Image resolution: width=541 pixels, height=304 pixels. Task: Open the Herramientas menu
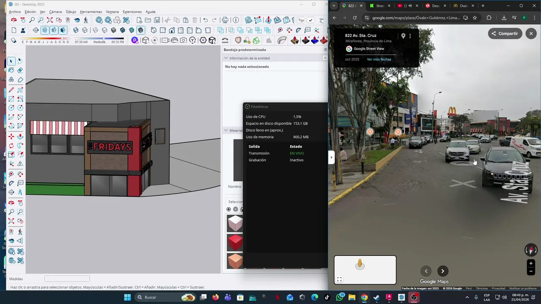(91, 12)
